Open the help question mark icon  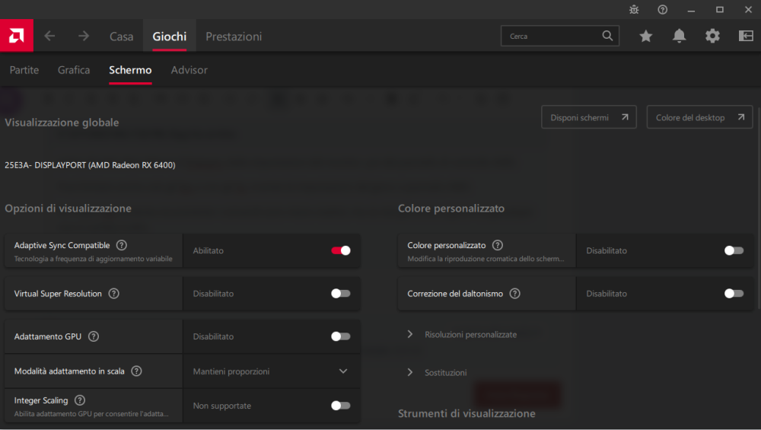pyautogui.click(x=663, y=10)
